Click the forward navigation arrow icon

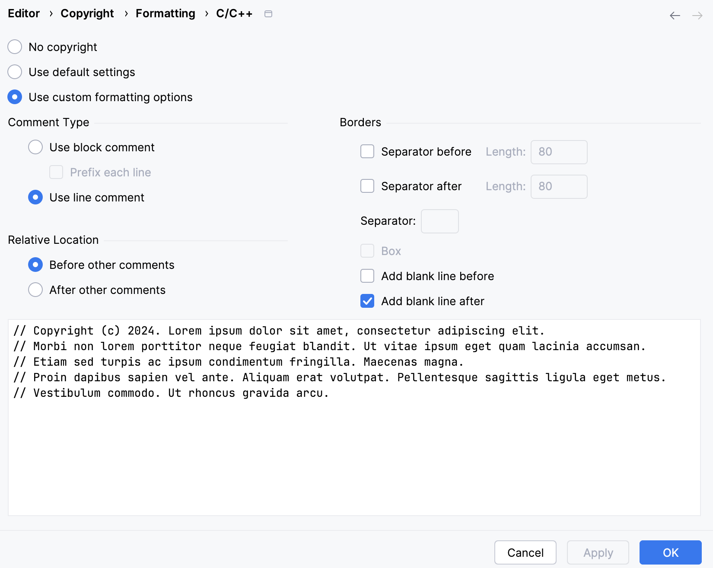pos(697,15)
